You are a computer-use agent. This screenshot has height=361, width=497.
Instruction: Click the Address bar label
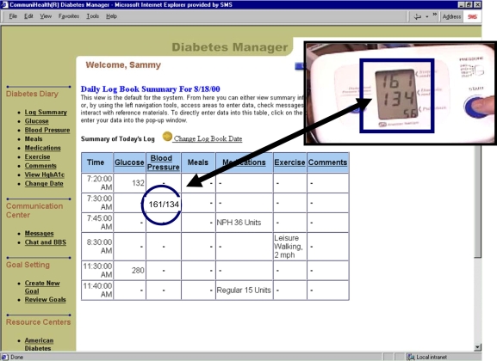point(451,16)
